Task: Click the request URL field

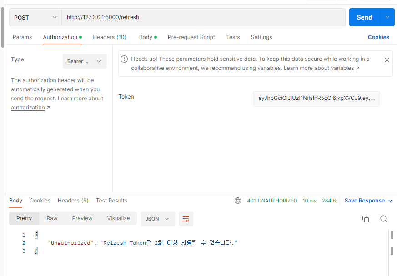Action: 204,17
